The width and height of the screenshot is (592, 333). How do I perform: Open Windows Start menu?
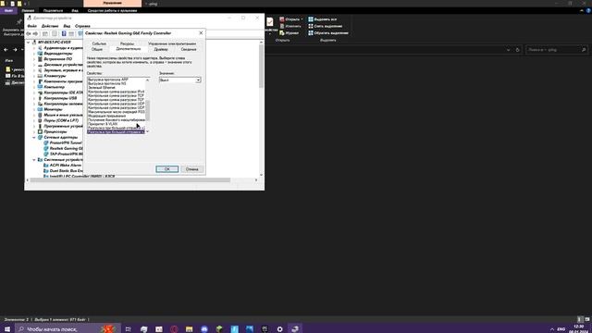click(7, 329)
